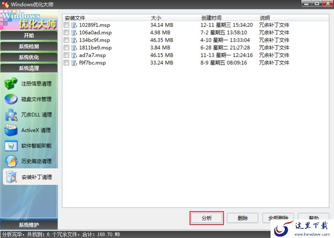The width and height of the screenshot is (334, 238).
Task: Click size value 46.15 MB
Action: tap(162, 55)
